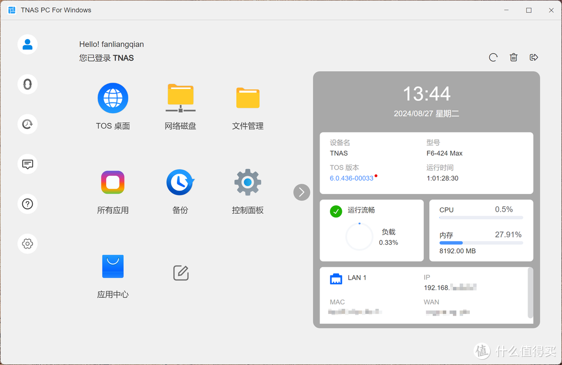Open help via the question mark icon
Image resolution: width=562 pixels, height=365 pixels.
pyautogui.click(x=27, y=204)
